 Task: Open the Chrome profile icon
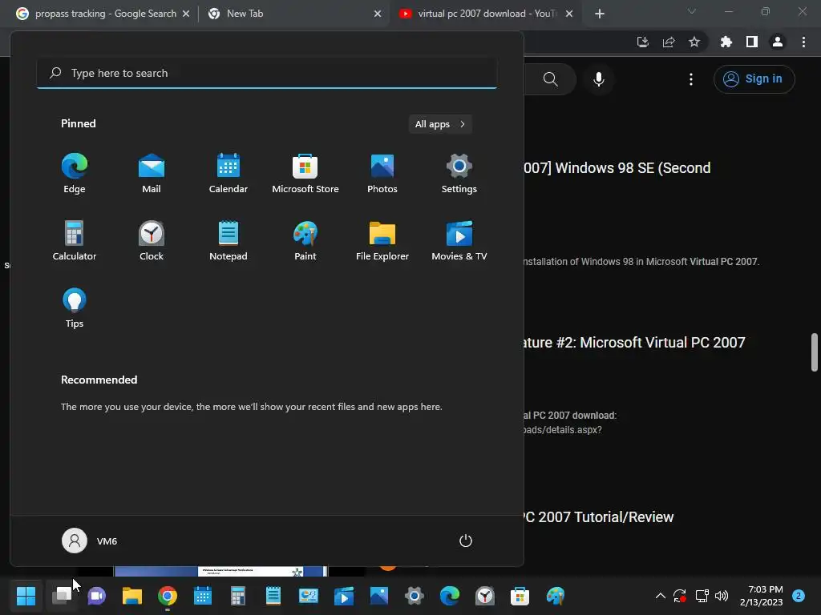[778, 42]
